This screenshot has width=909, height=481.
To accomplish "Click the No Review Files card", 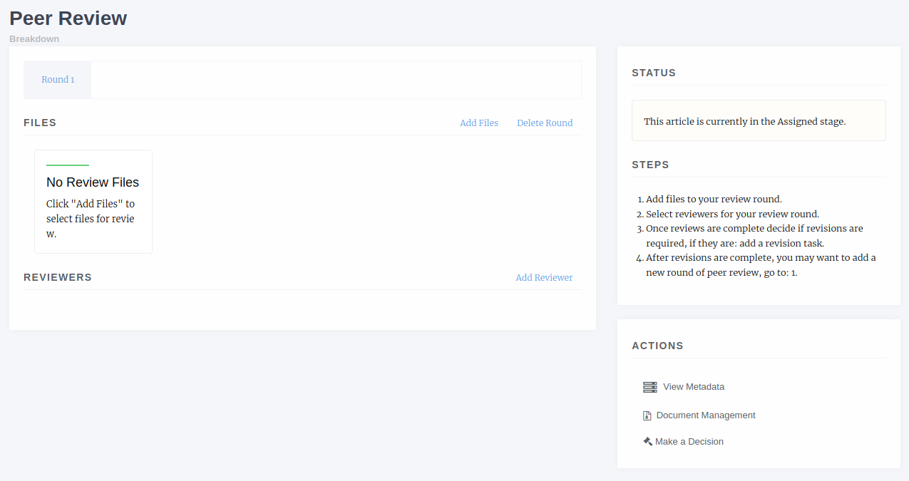I will click(x=93, y=202).
